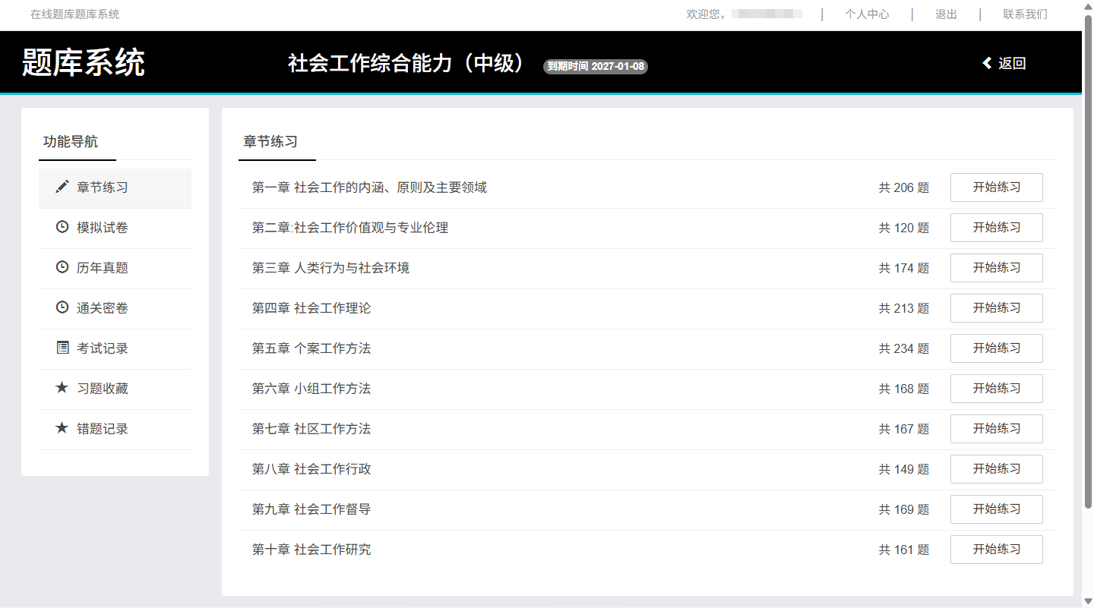Image resolution: width=1094 pixels, height=608 pixels.
Task: Click the list icon beside 考试记录
Action: (x=62, y=348)
